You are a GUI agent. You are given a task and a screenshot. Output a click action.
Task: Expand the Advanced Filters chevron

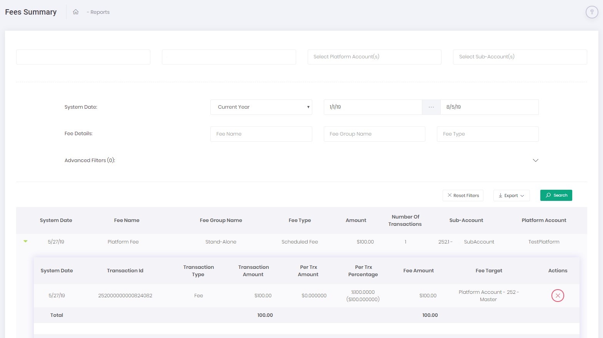(x=535, y=161)
